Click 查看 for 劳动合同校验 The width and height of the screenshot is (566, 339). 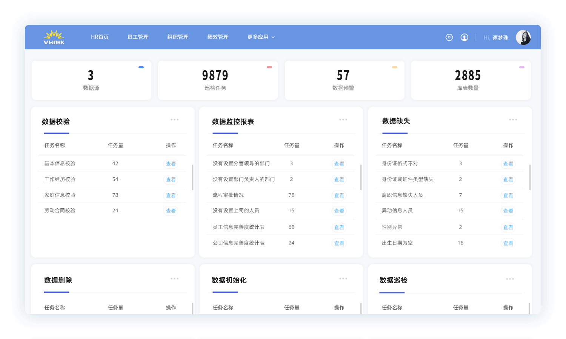click(171, 211)
